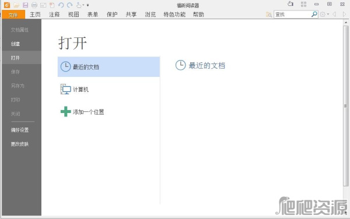Click the new blank document icon

point(52,5)
